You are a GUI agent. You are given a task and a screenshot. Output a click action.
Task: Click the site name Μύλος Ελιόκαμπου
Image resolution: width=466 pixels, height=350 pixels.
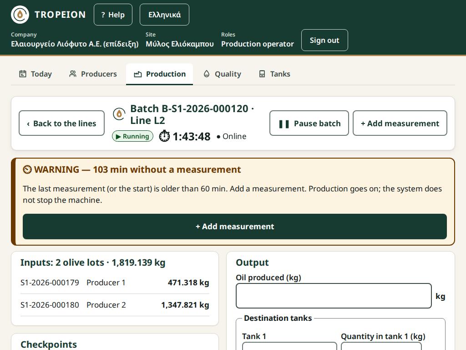point(180,44)
